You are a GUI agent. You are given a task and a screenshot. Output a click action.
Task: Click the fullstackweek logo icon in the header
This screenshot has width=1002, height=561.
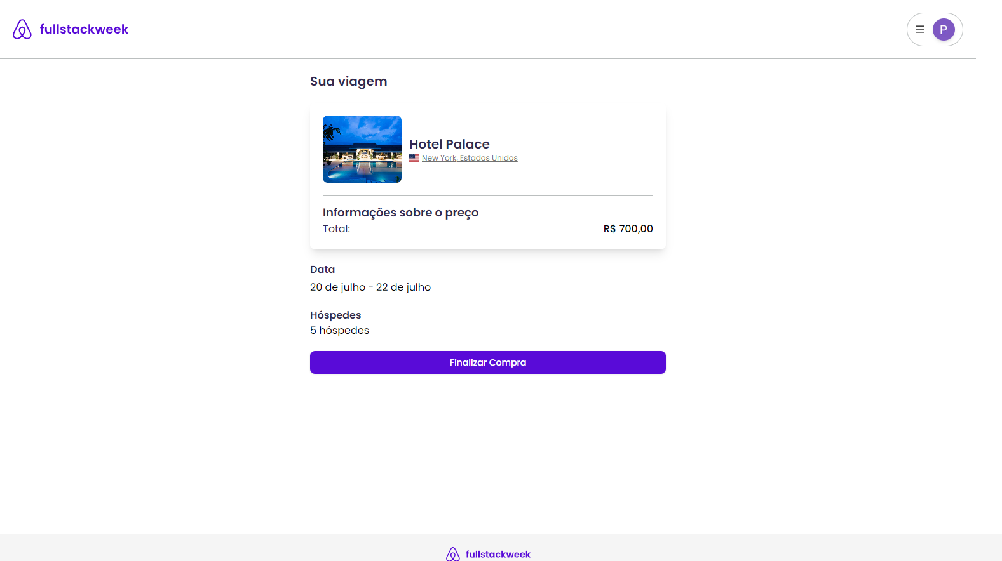22,29
